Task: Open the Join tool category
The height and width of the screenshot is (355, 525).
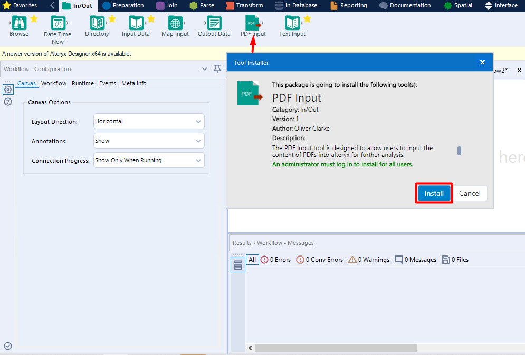Action: pos(167,5)
